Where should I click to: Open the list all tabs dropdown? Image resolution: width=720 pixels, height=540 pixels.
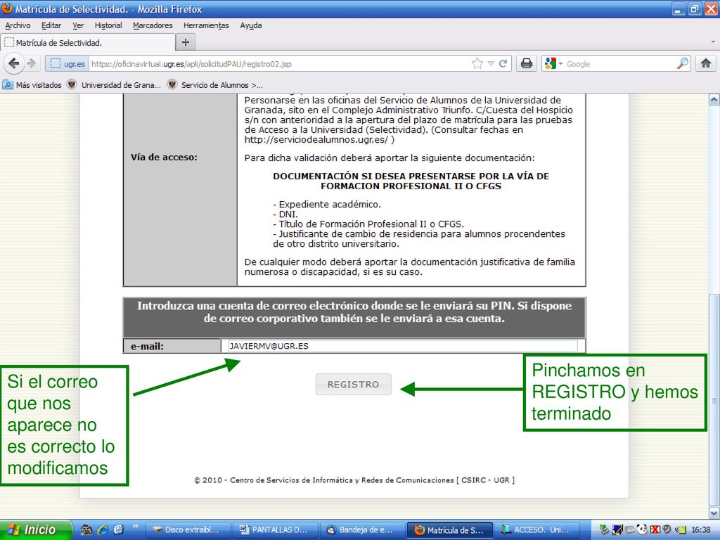pos(713,42)
